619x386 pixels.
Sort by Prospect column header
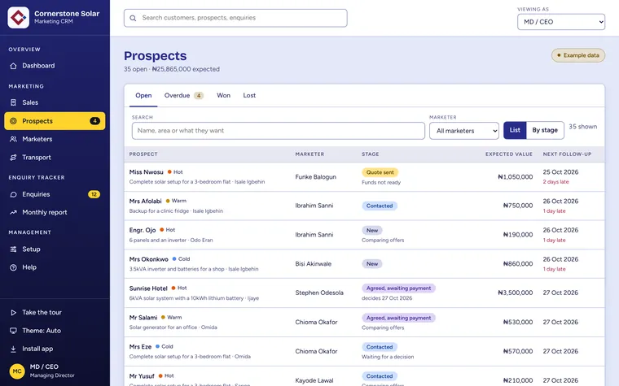point(143,154)
